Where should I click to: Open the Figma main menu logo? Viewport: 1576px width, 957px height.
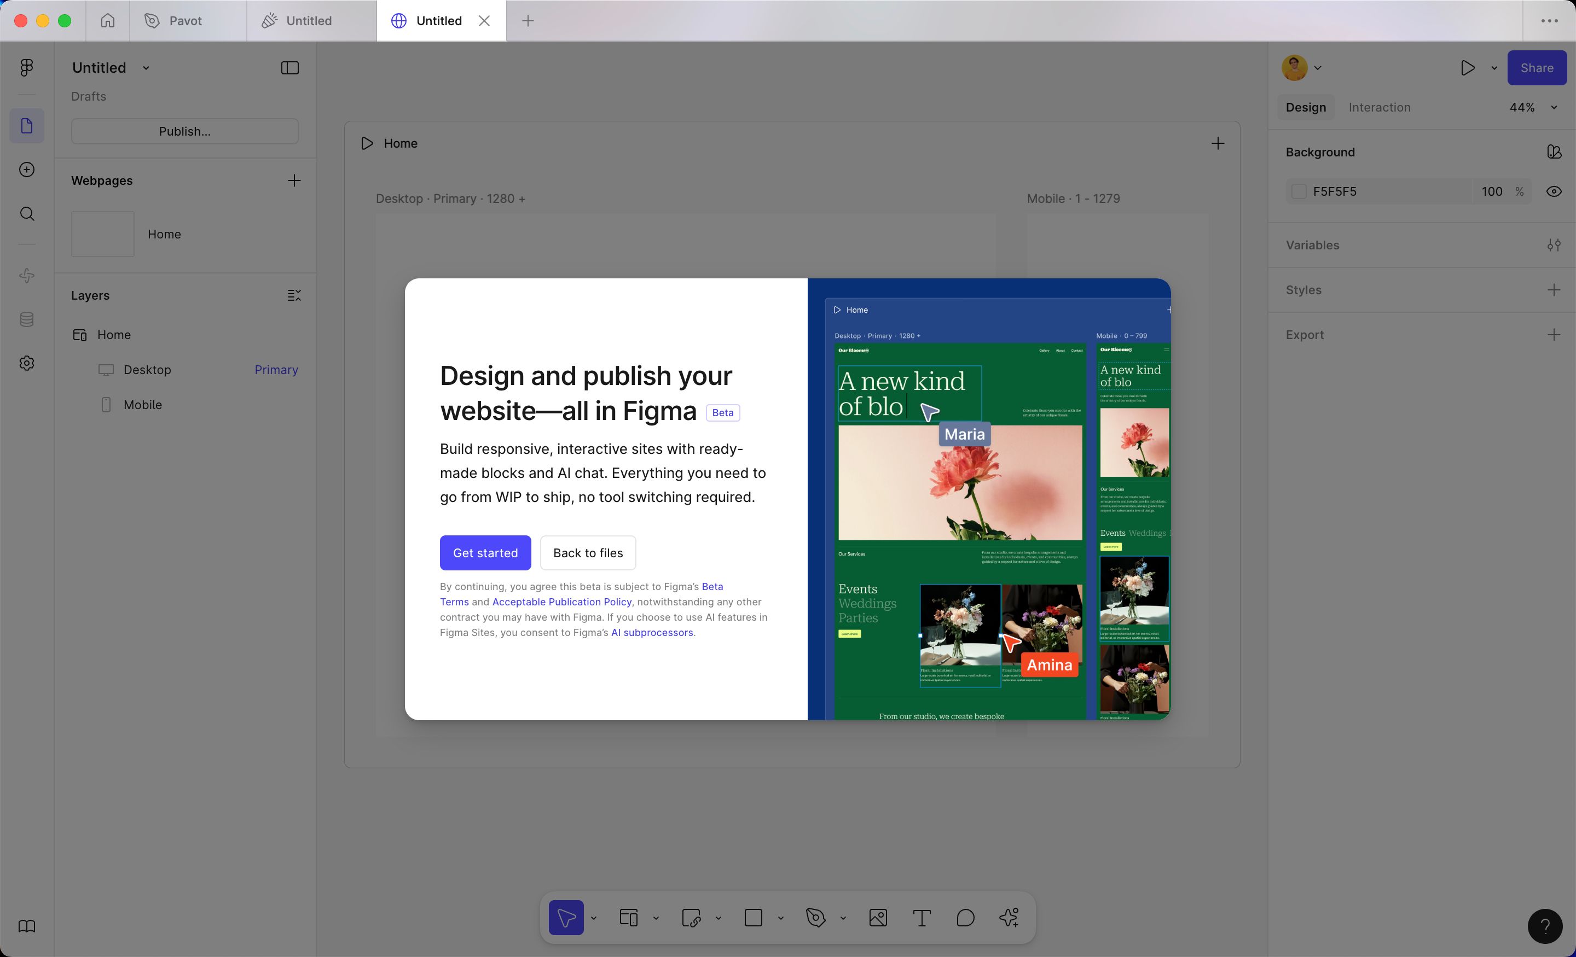click(26, 68)
